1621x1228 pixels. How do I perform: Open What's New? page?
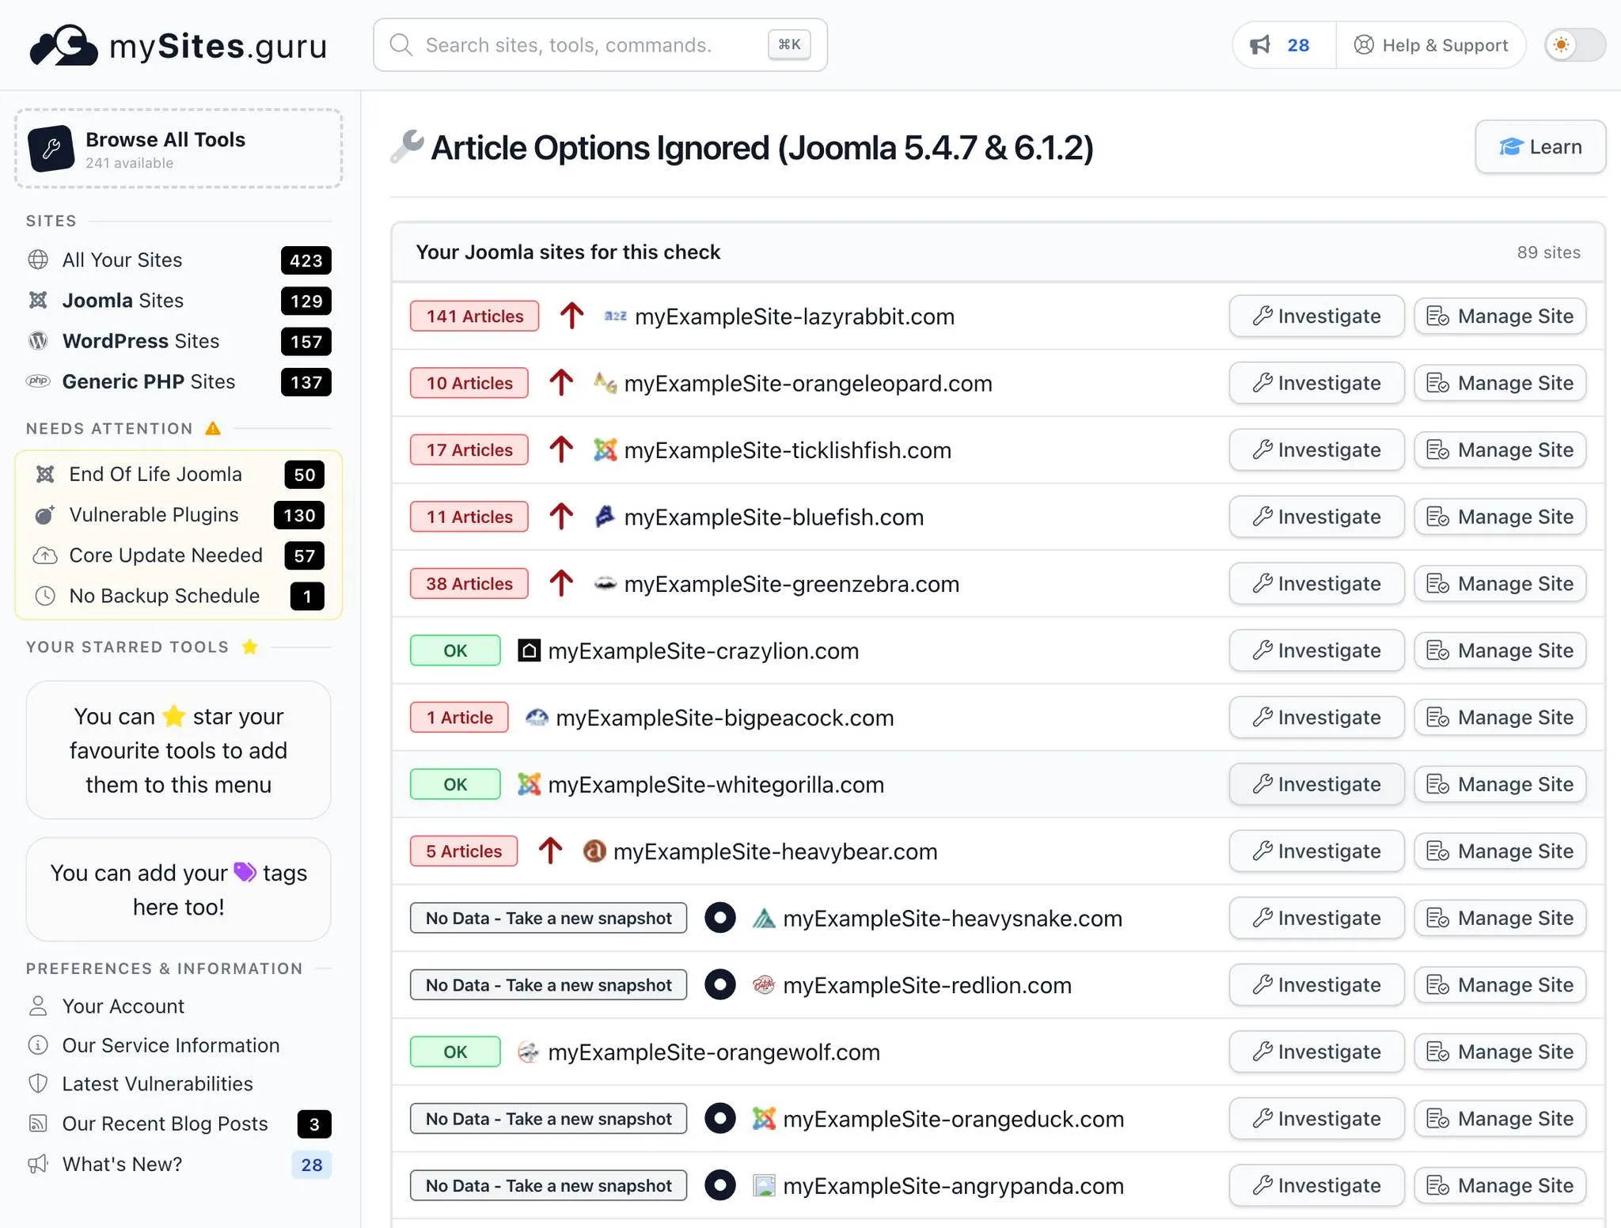pos(179,1165)
